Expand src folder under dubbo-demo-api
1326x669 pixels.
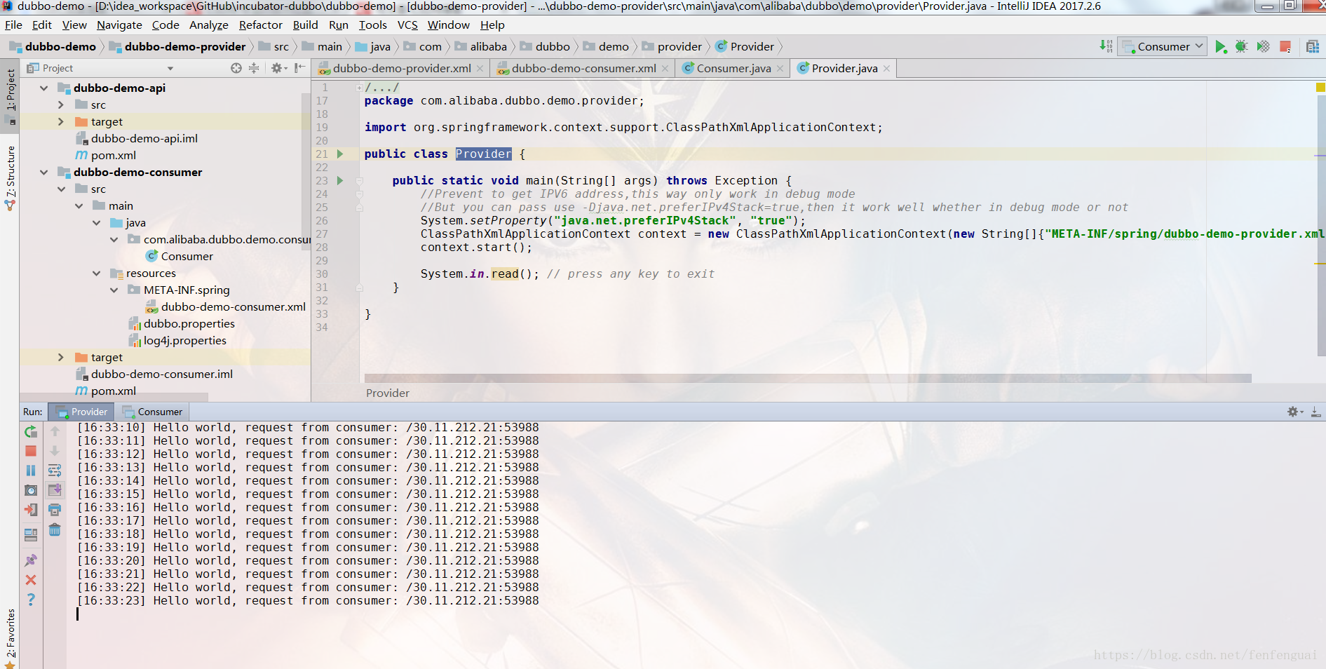[x=61, y=104]
